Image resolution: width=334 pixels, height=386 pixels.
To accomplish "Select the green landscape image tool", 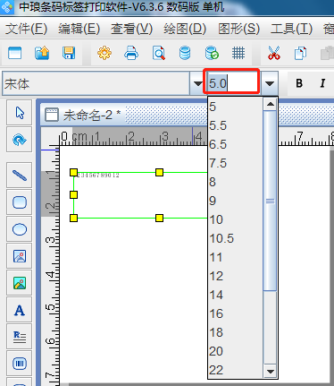I will pos(20,283).
